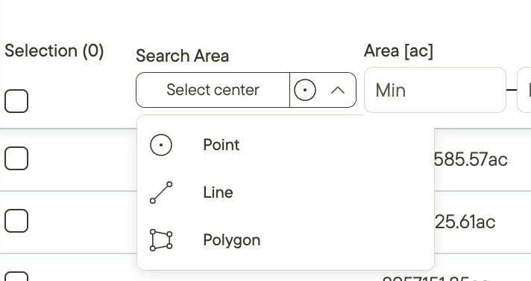Tick the partially visible third row checkbox
This screenshot has height=281, width=531.
coord(16,277)
